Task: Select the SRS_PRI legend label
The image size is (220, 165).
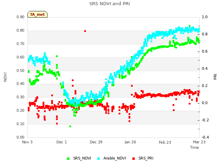Action: 146,158
